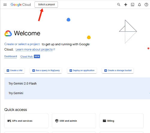Go to the Dashboard link
The width and height of the screenshot is (150, 133).
tap(10, 56)
